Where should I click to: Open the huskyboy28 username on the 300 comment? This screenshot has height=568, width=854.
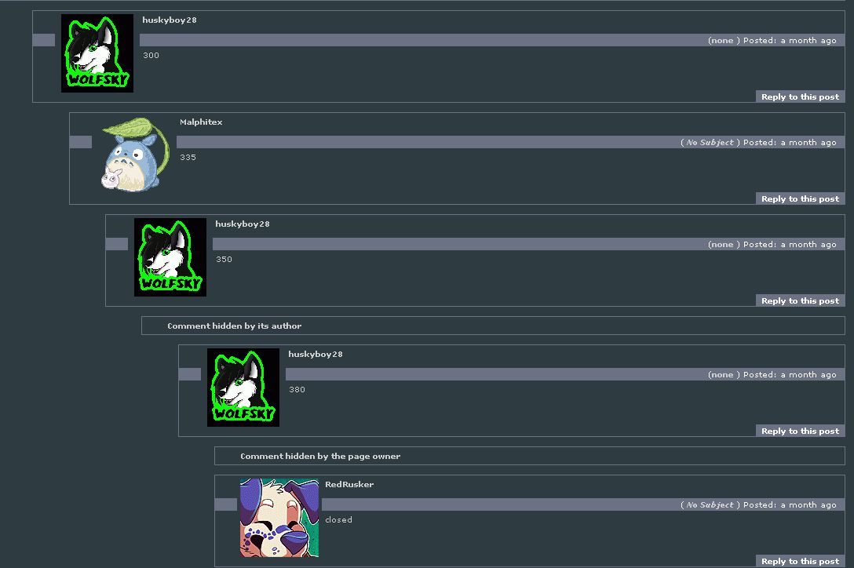tap(170, 20)
